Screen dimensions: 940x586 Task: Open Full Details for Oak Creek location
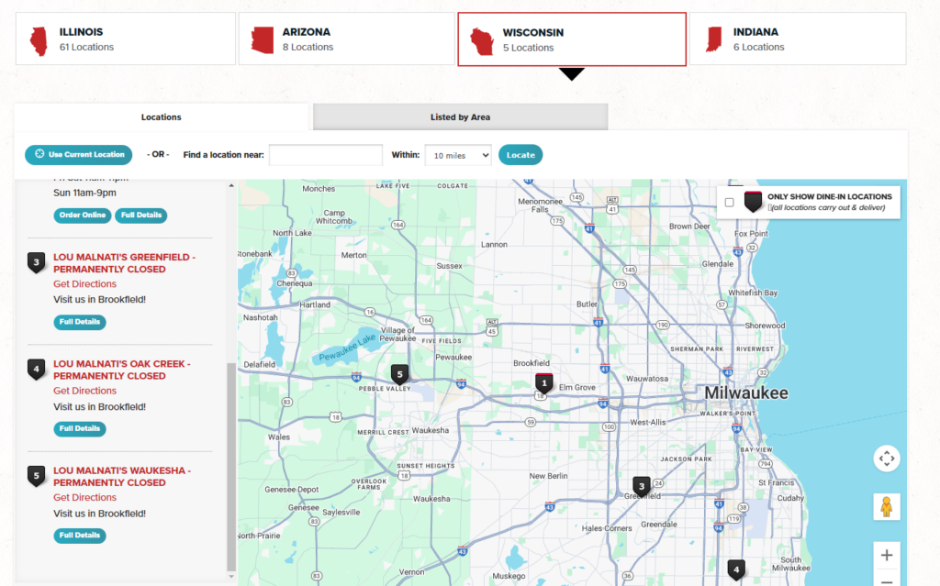pyautogui.click(x=80, y=428)
